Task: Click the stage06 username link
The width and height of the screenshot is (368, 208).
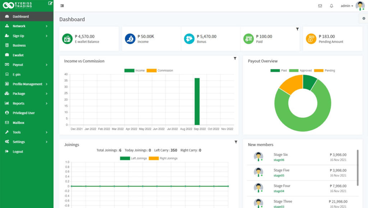Action: click(x=279, y=160)
